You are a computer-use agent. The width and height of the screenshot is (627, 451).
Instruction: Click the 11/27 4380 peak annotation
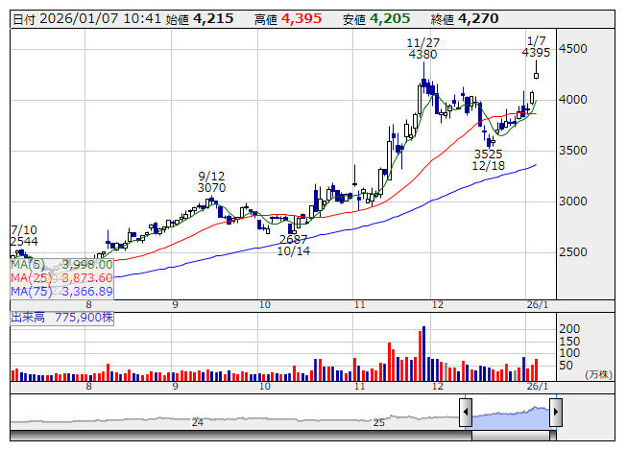coord(422,49)
